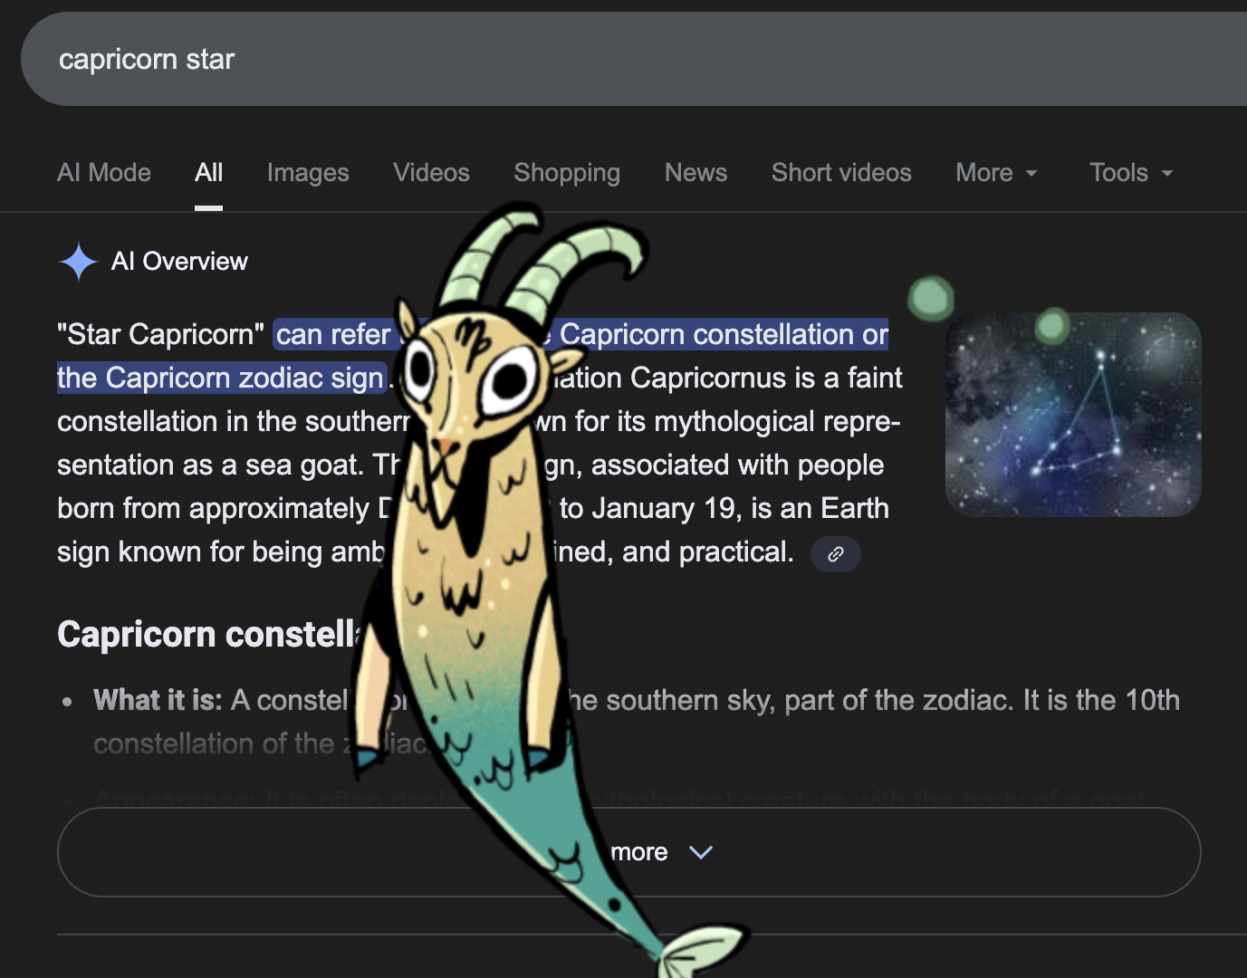Switch to Short videos tab
Screen dimensions: 1247x978
click(841, 172)
